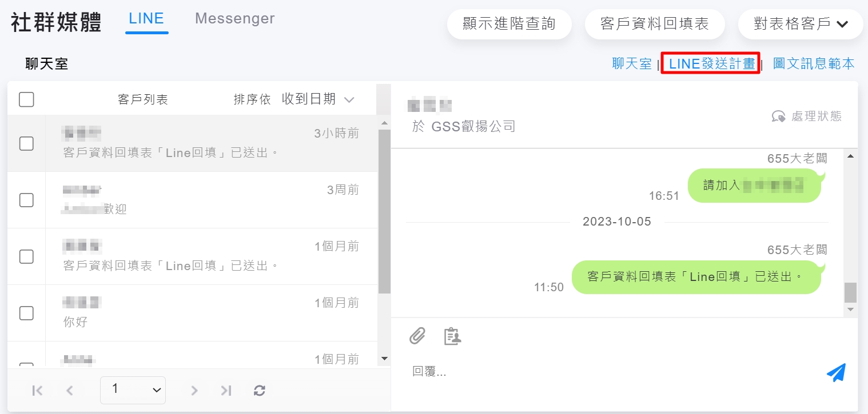Check the select-all customers checkbox

click(26, 99)
